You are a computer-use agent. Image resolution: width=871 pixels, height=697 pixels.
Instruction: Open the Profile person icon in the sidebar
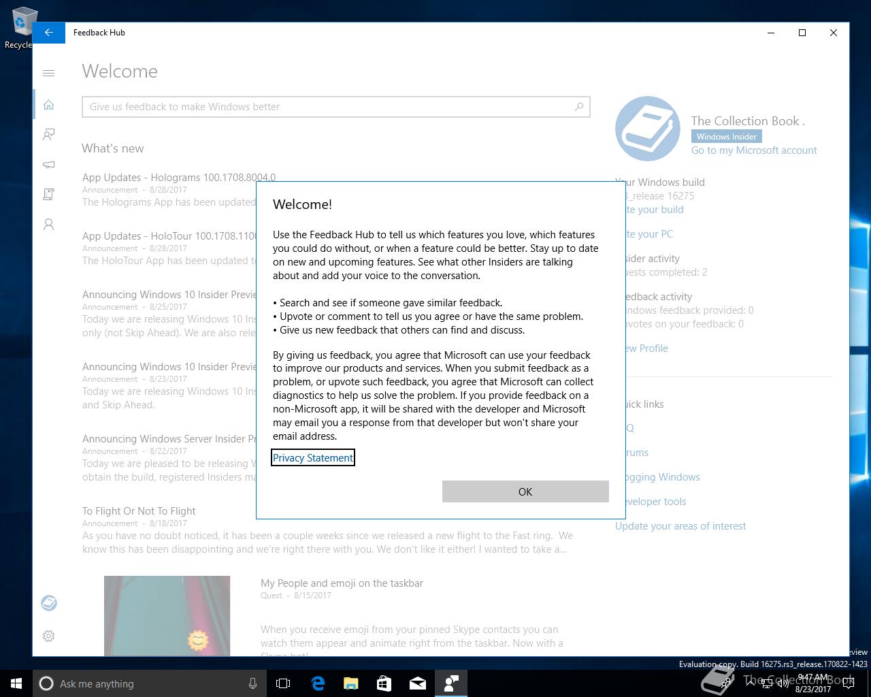click(x=49, y=224)
